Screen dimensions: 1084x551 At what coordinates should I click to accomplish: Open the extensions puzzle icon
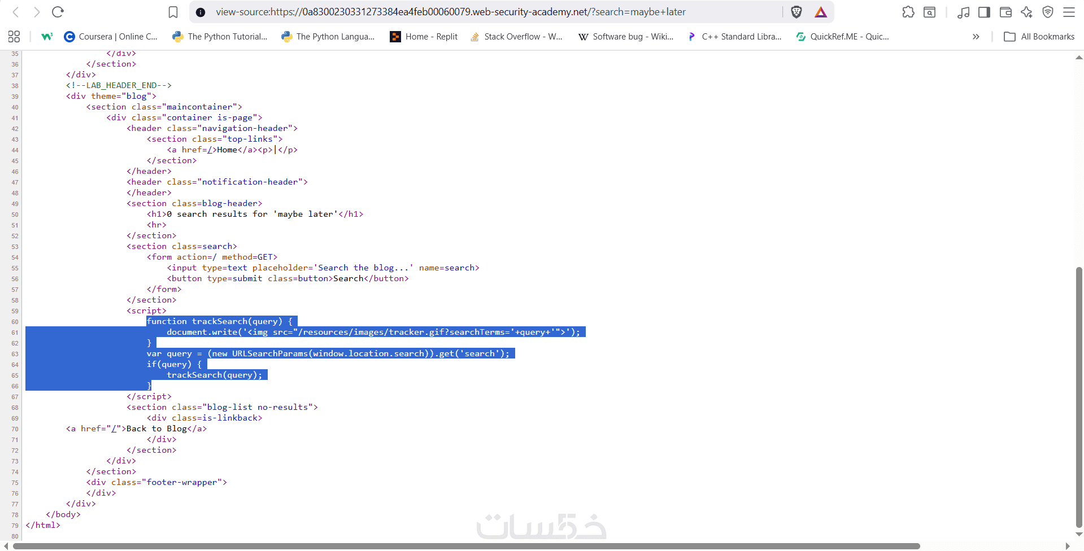click(x=908, y=12)
